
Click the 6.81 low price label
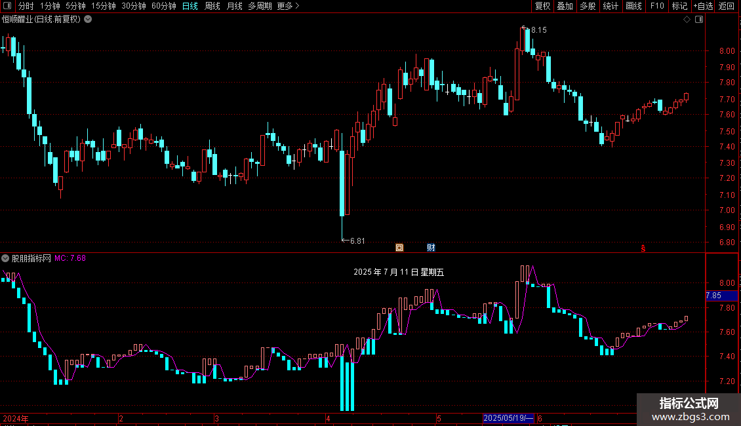click(x=357, y=241)
